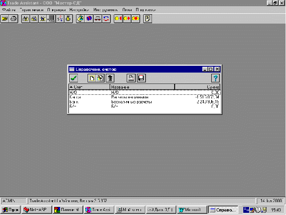Select the Банк account row

coord(145,102)
